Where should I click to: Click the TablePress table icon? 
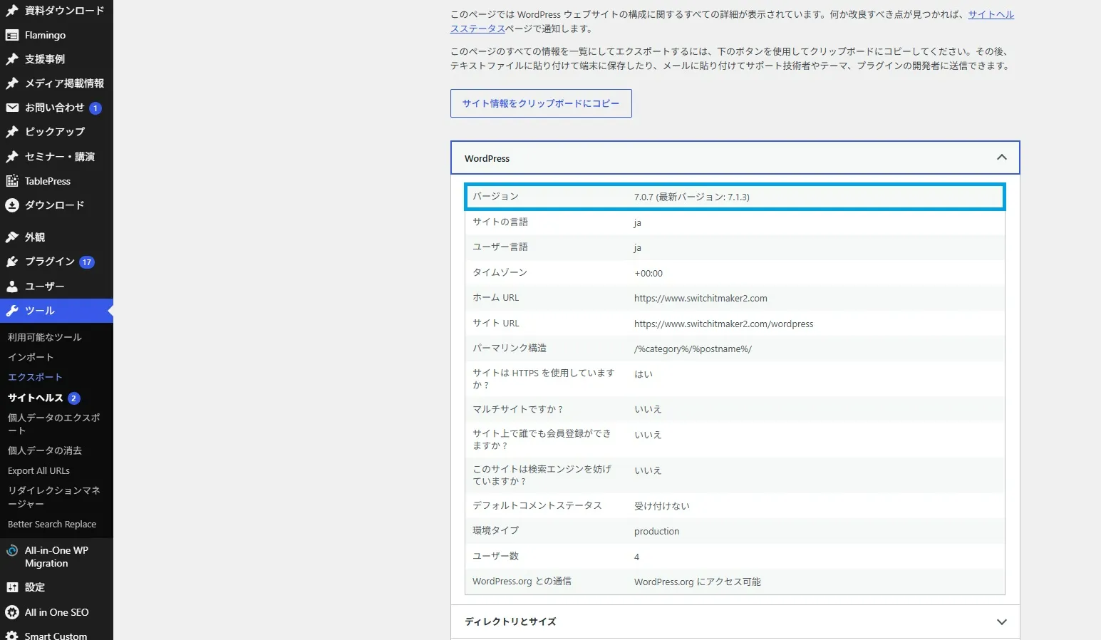coord(12,181)
